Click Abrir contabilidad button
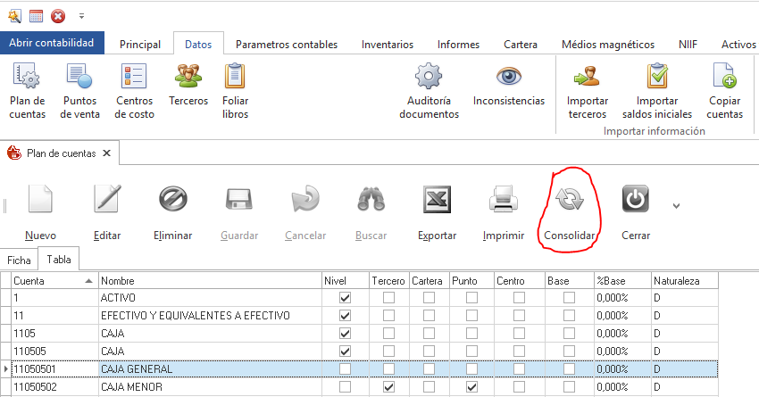 tap(53, 43)
